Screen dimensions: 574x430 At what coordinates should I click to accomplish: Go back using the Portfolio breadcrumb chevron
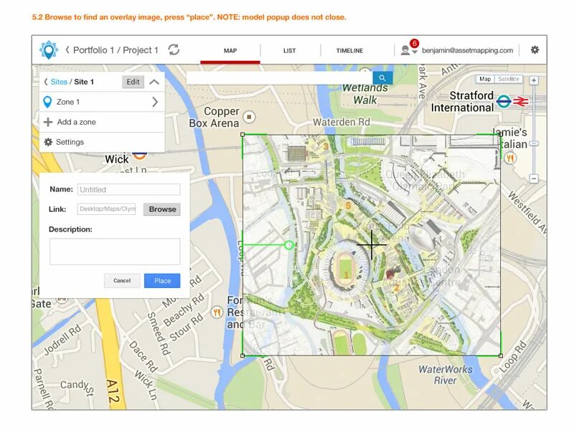click(x=67, y=49)
